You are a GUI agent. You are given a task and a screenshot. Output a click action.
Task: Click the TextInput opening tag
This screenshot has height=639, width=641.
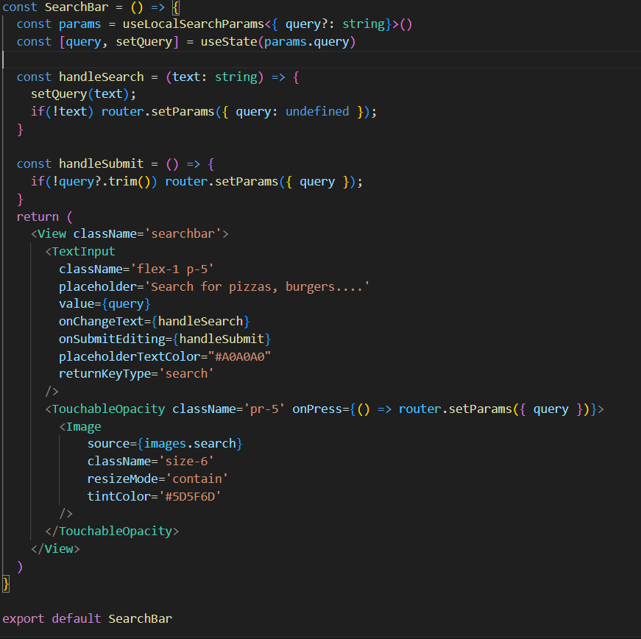coord(80,252)
